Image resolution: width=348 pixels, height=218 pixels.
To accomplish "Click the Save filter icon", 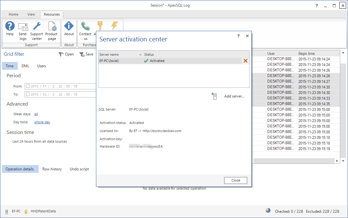I will coord(82,54).
